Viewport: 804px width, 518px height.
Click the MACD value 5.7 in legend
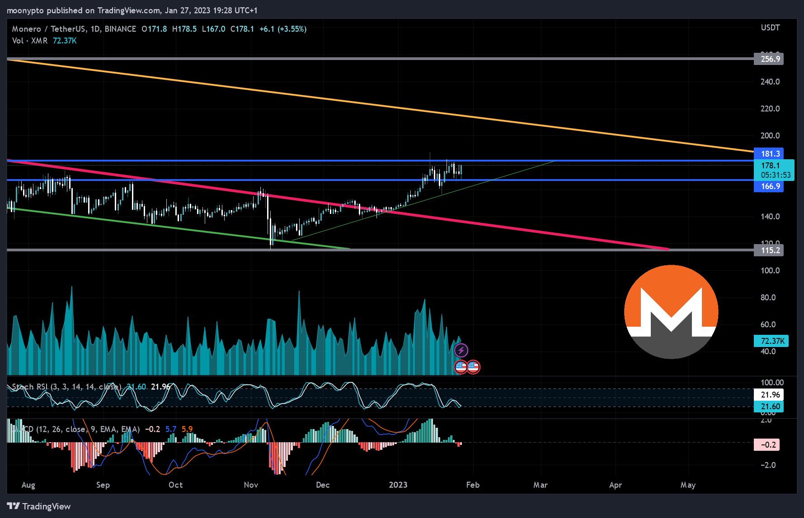point(171,429)
